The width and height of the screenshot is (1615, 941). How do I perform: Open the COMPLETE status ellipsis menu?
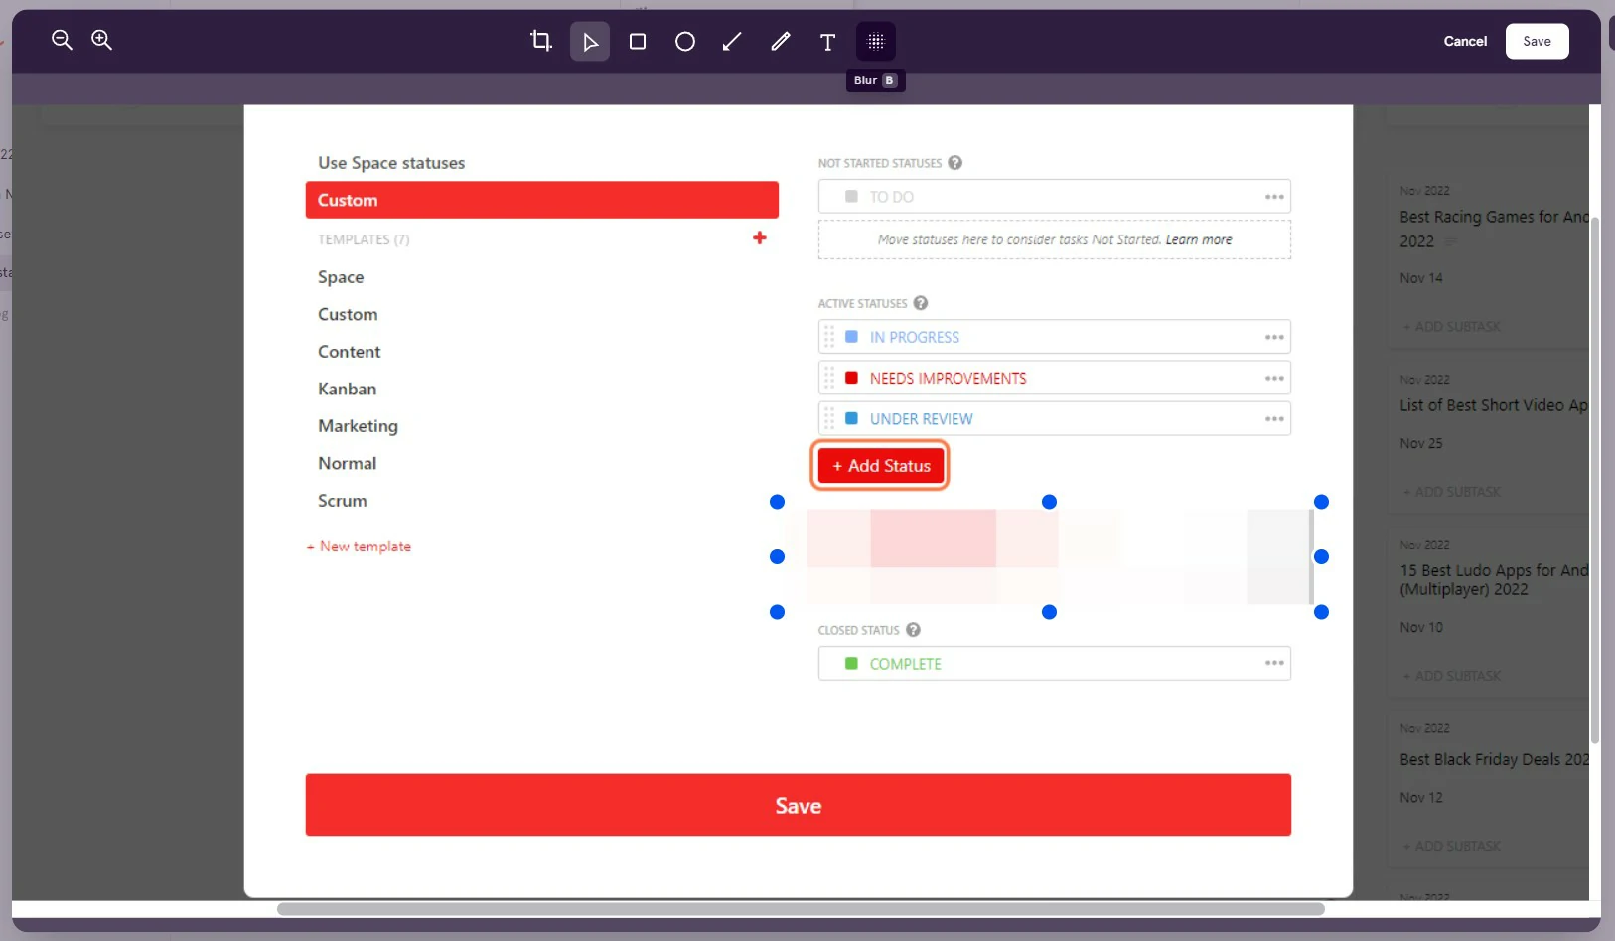(x=1274, y=663)
